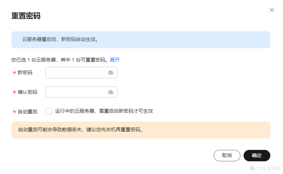
Task: Click the restart explanation text beside checkbox
Action: click(x=105, y=111)
